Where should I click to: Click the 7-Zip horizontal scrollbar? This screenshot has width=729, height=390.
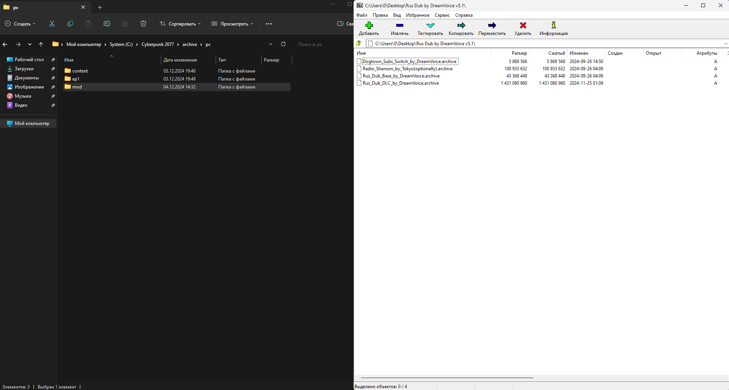coord(447,378)
